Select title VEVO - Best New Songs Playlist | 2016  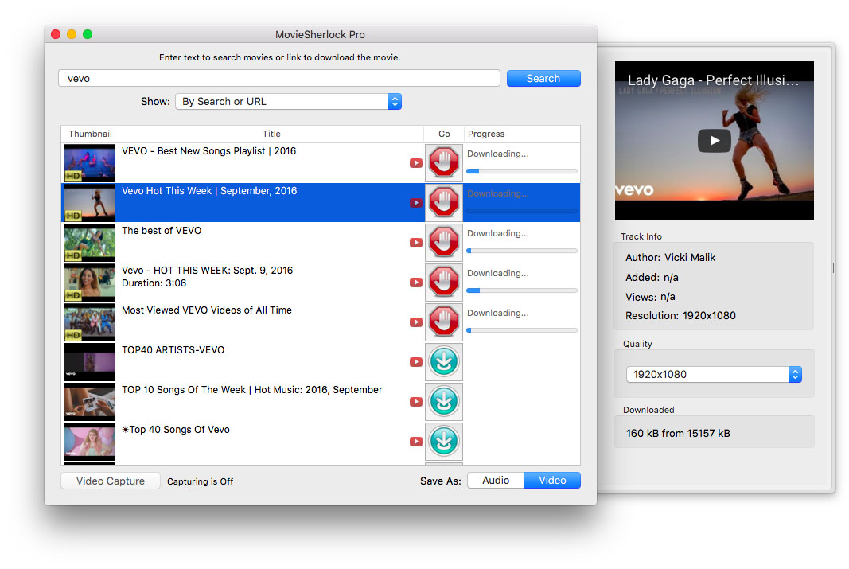pos(209,151)
